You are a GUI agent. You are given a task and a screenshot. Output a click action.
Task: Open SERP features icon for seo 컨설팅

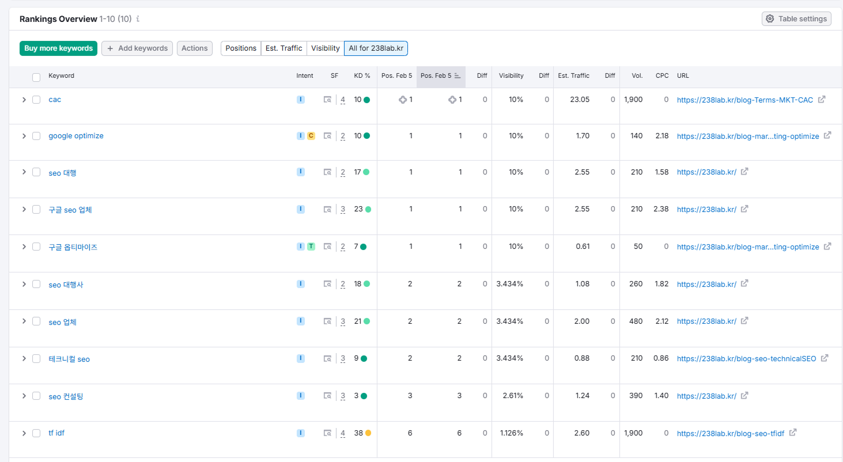coord(327,396)
